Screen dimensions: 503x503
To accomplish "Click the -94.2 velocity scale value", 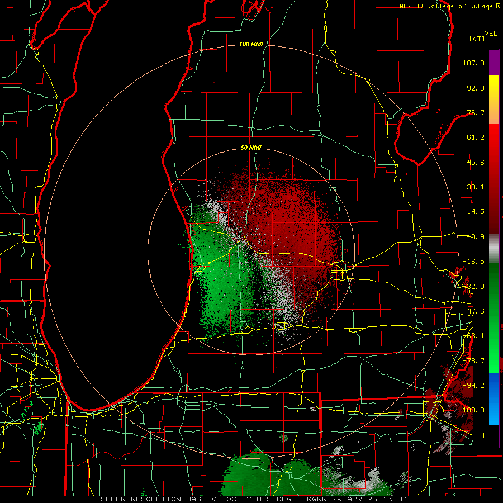I will 473,386.
